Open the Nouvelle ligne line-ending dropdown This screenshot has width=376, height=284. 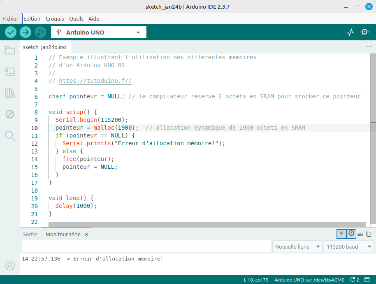point(297,247)
